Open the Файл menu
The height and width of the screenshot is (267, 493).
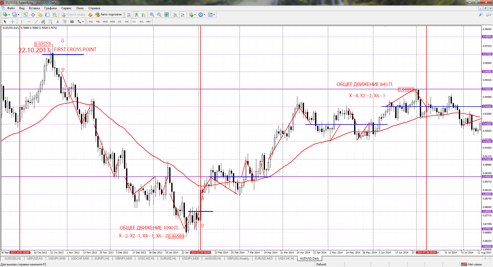click(x=11, y=8)
